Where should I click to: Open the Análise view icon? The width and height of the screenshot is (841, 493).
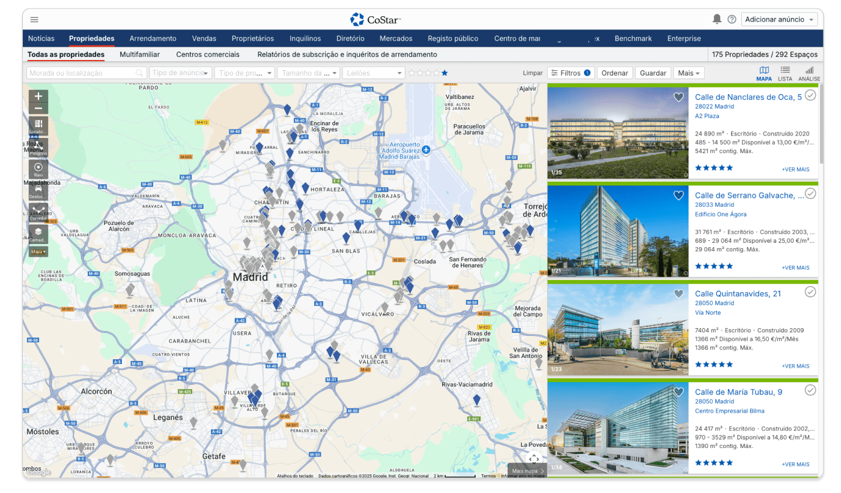809,73
